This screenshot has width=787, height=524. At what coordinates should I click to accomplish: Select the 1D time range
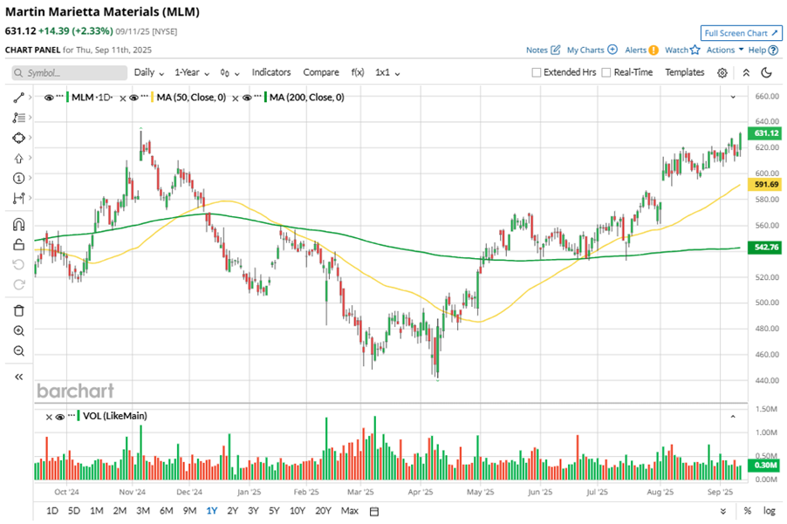pos(52,511)
